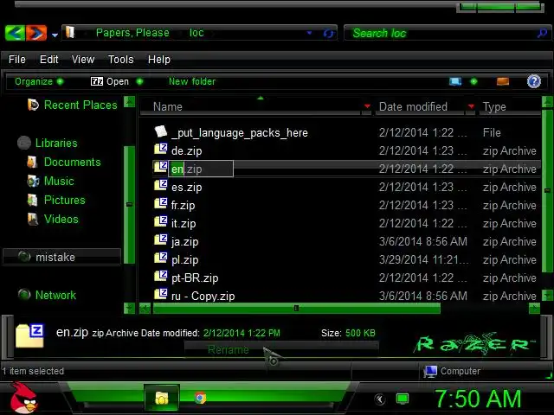Select 'Papers, Please' in address path
554x415 pixels.
(x=132, y=33)
